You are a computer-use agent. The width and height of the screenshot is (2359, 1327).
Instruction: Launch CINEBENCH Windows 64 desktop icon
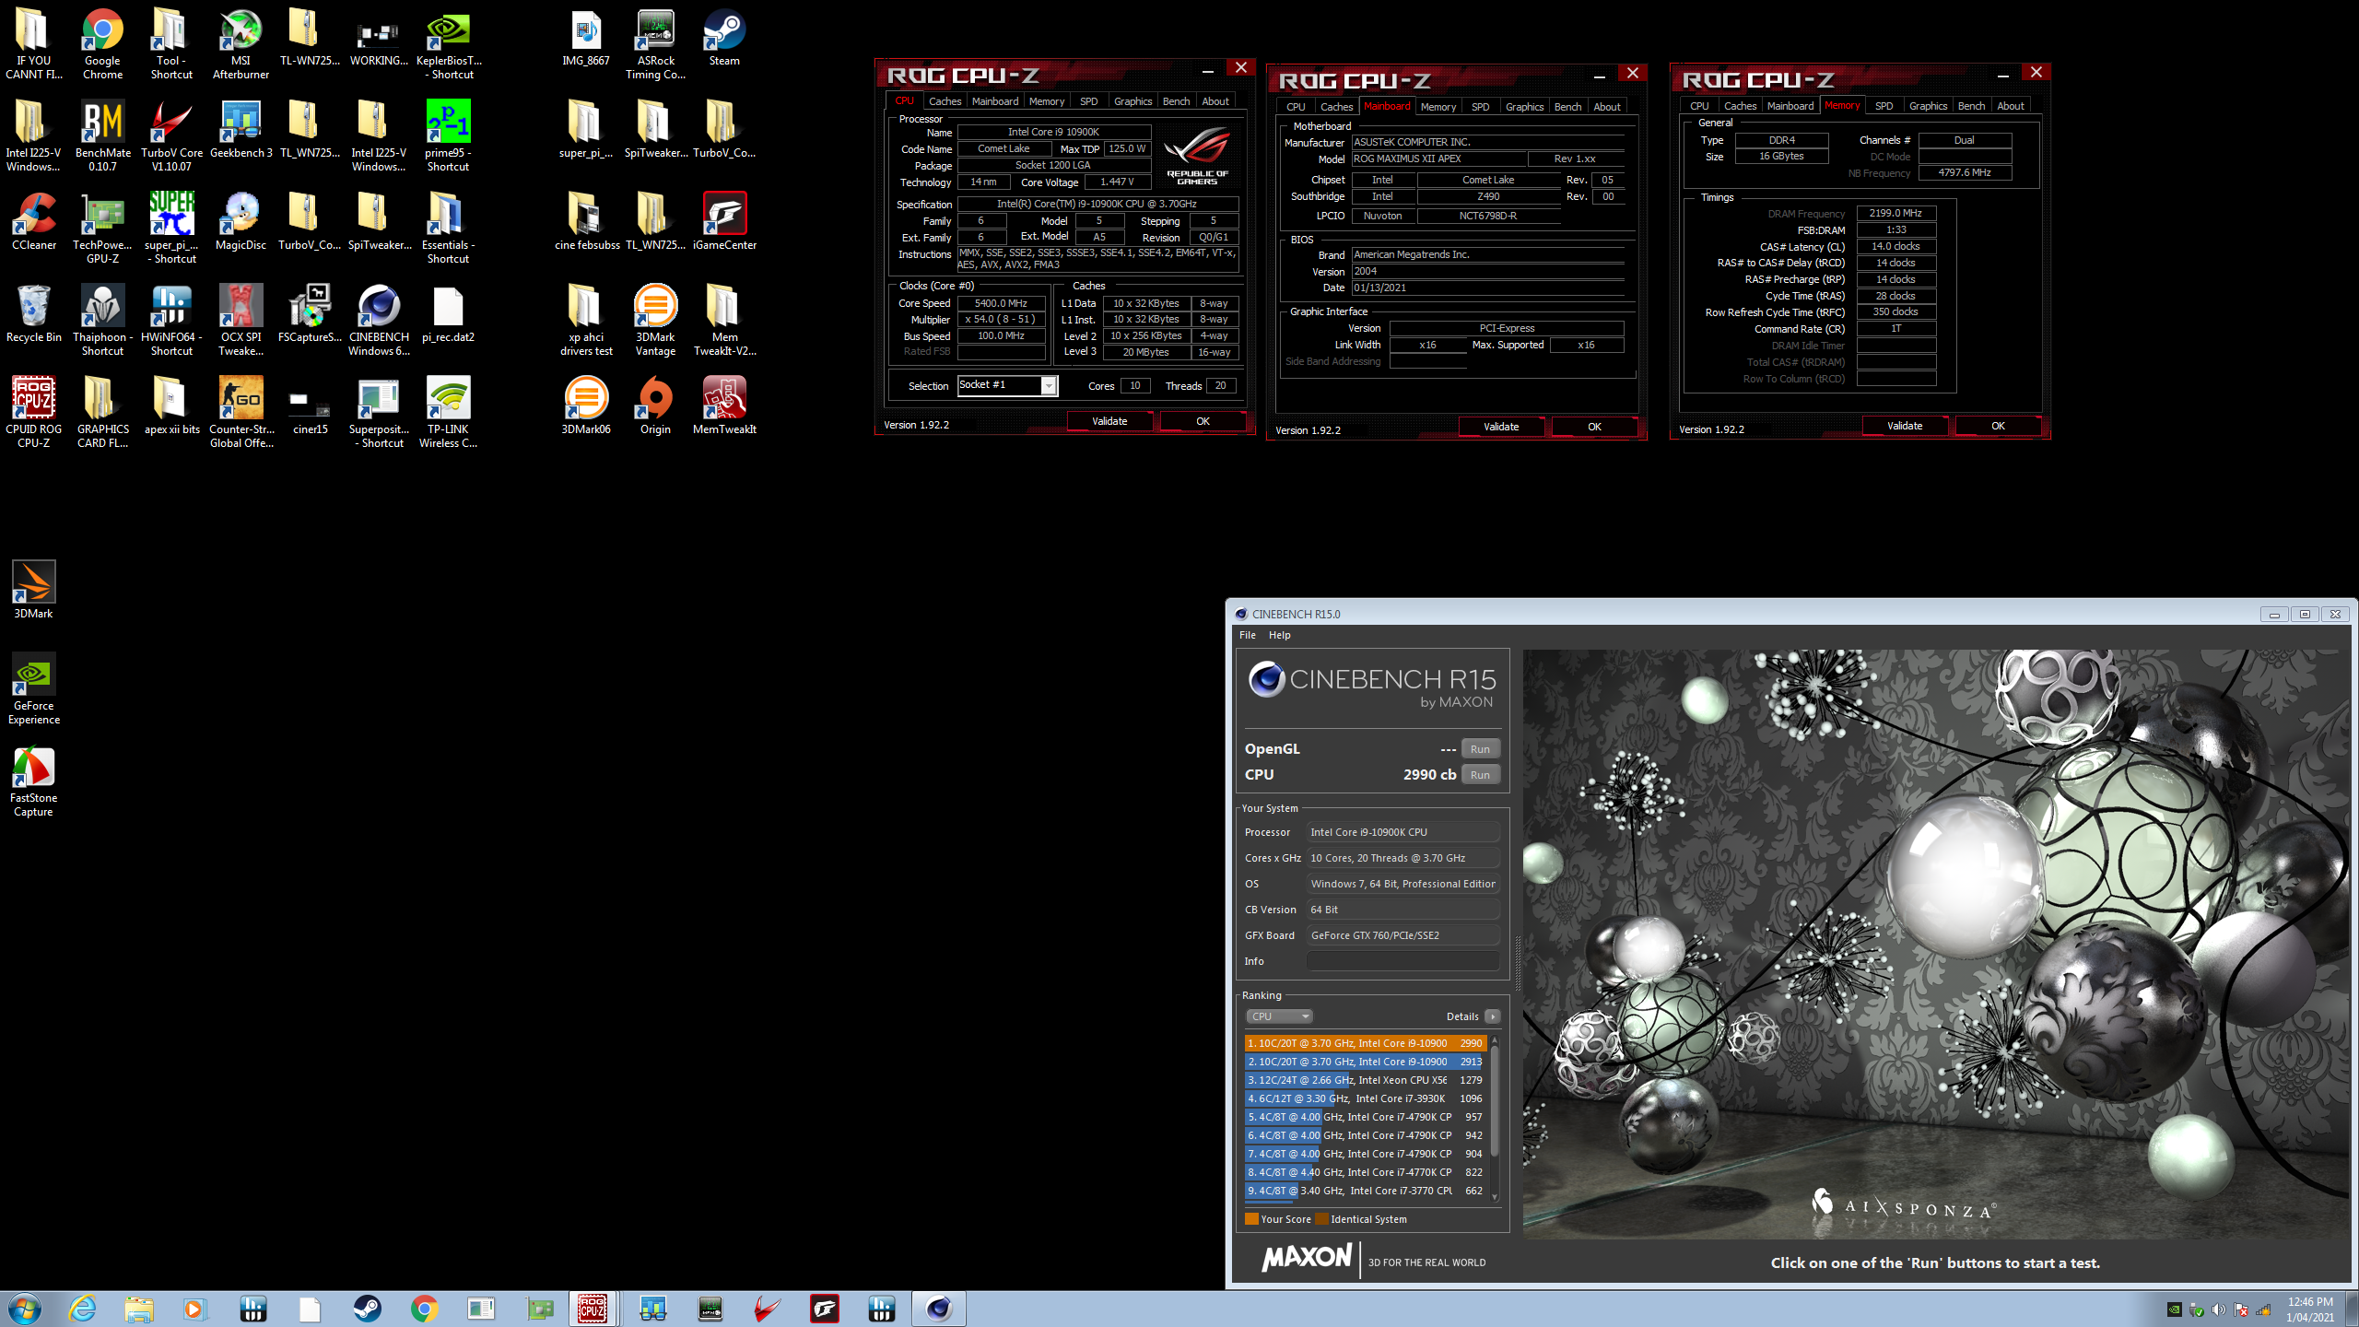(x=379, y=320)
